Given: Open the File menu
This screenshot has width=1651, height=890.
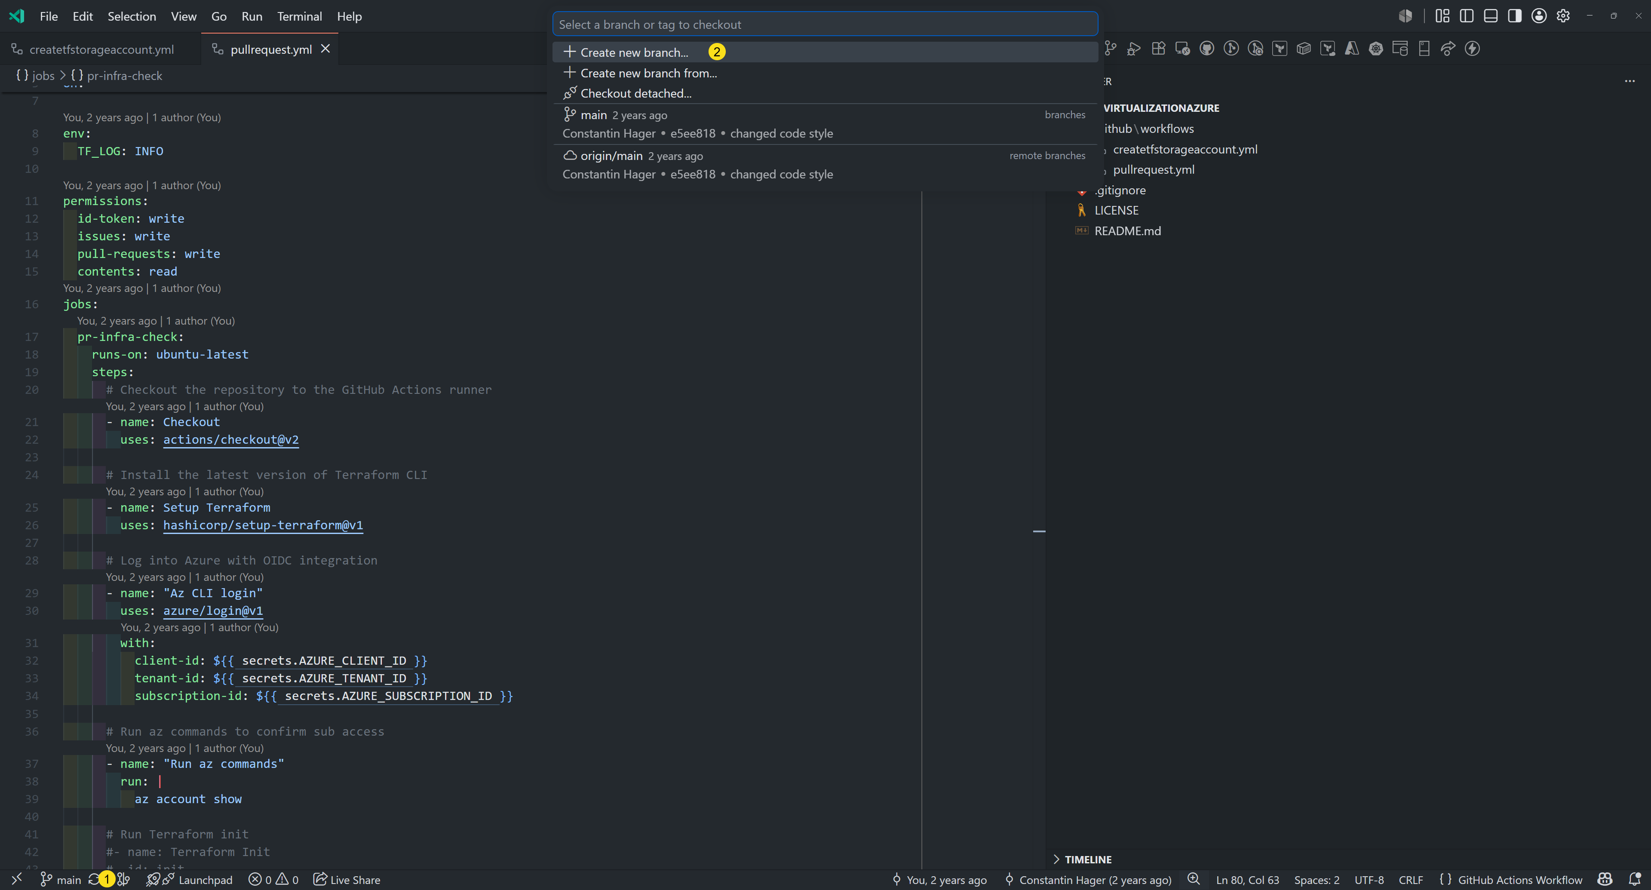Looking at the screenshot, I should point(49,16).
